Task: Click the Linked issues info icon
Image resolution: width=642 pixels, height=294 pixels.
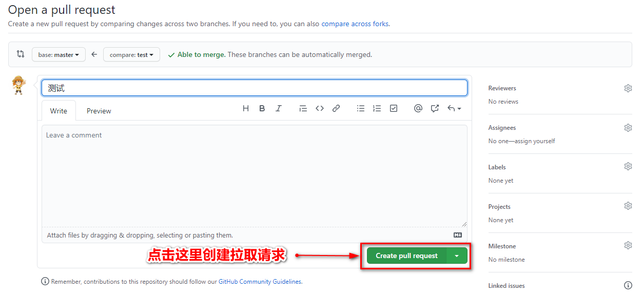Action: point(628,285)
